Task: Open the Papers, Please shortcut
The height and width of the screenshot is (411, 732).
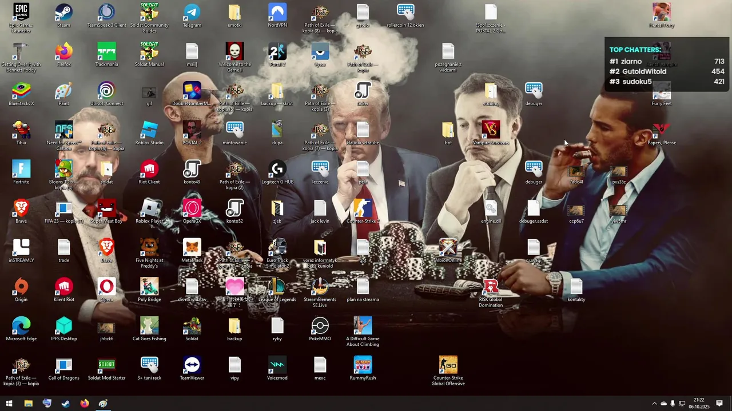Action: pyautogui.click(x=662, y=133)
